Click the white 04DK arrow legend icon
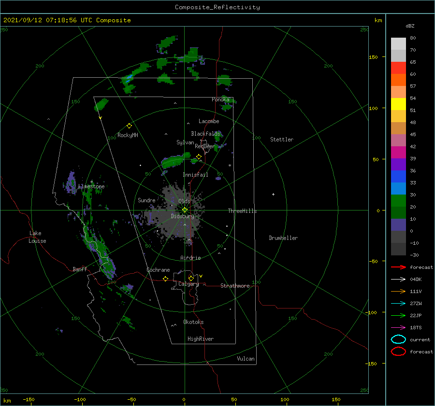Screen dimensions: 435x406 click(398, 279)
